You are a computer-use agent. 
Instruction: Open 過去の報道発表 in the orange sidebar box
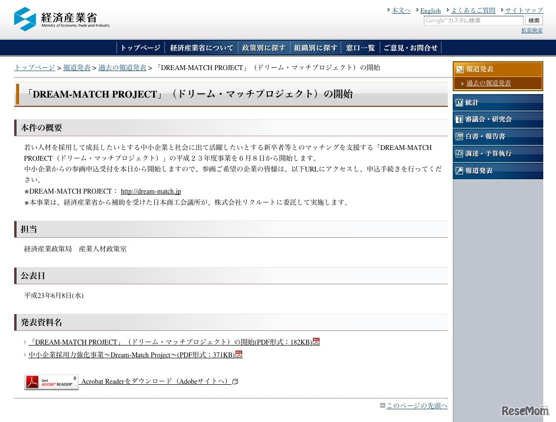point(488,83)
